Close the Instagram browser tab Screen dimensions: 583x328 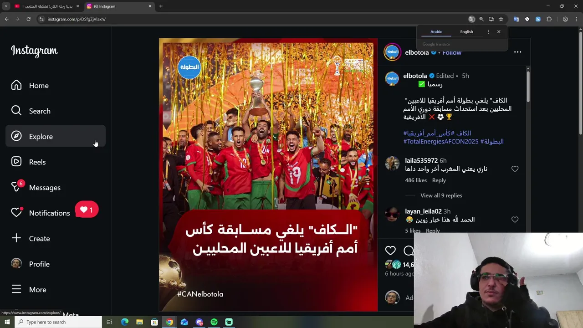pos(150,6)
